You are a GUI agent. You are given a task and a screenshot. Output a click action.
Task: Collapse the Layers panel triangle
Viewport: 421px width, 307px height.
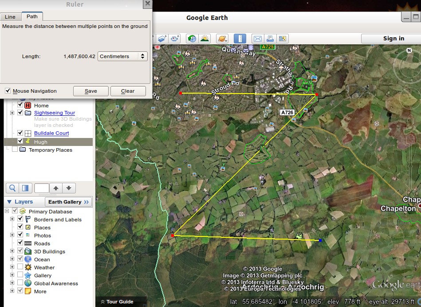coord(9,202)
